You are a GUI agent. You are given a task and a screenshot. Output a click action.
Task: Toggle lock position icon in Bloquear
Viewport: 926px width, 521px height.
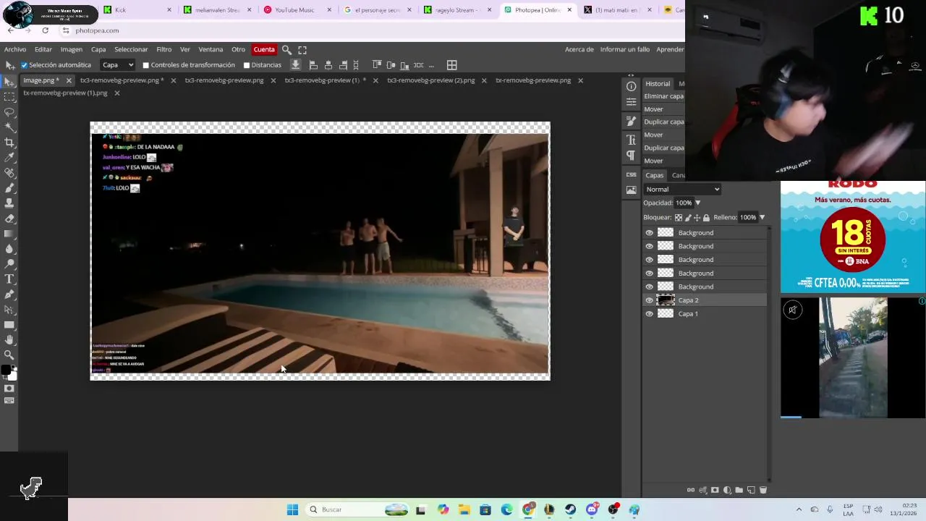click(697, 217)
